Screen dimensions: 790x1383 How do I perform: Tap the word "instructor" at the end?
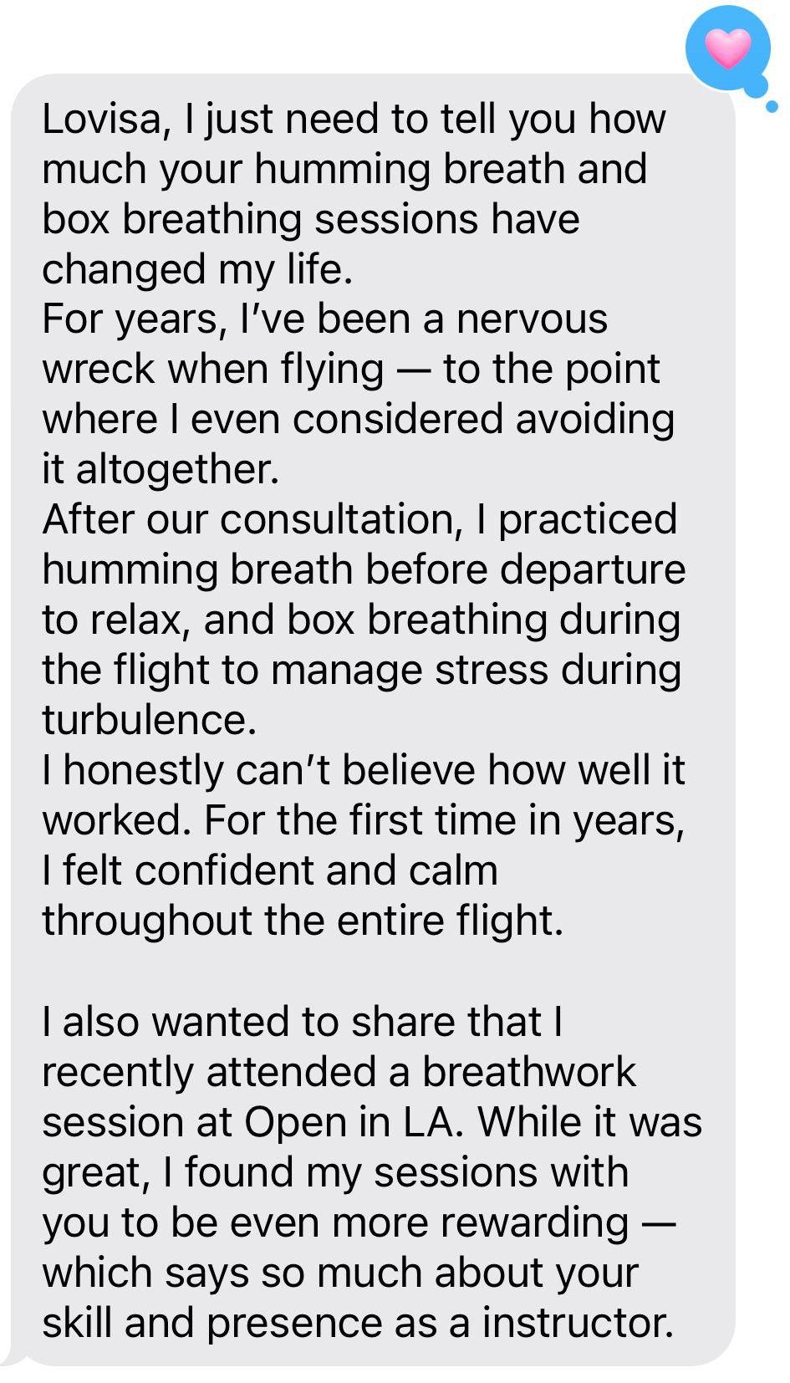pyautogui.click(x=577, y=1324)
